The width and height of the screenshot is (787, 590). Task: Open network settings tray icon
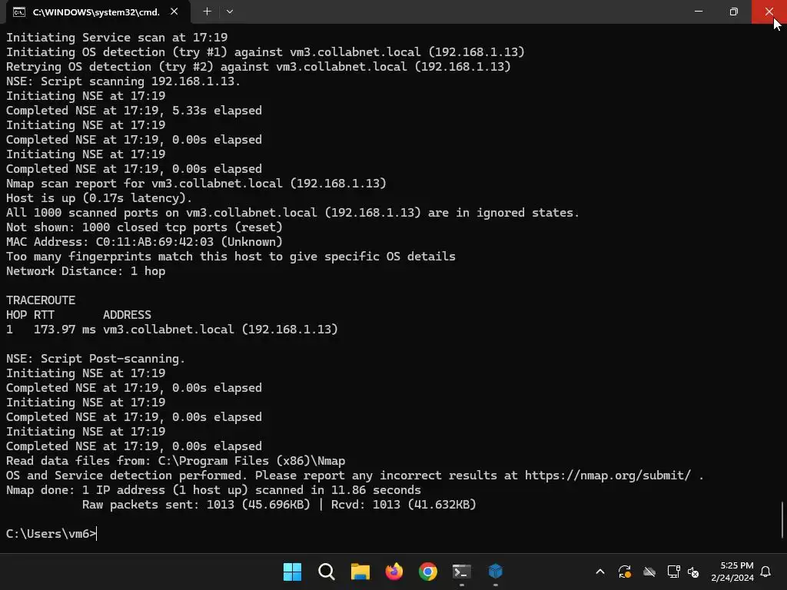click(x=673, y=572)
